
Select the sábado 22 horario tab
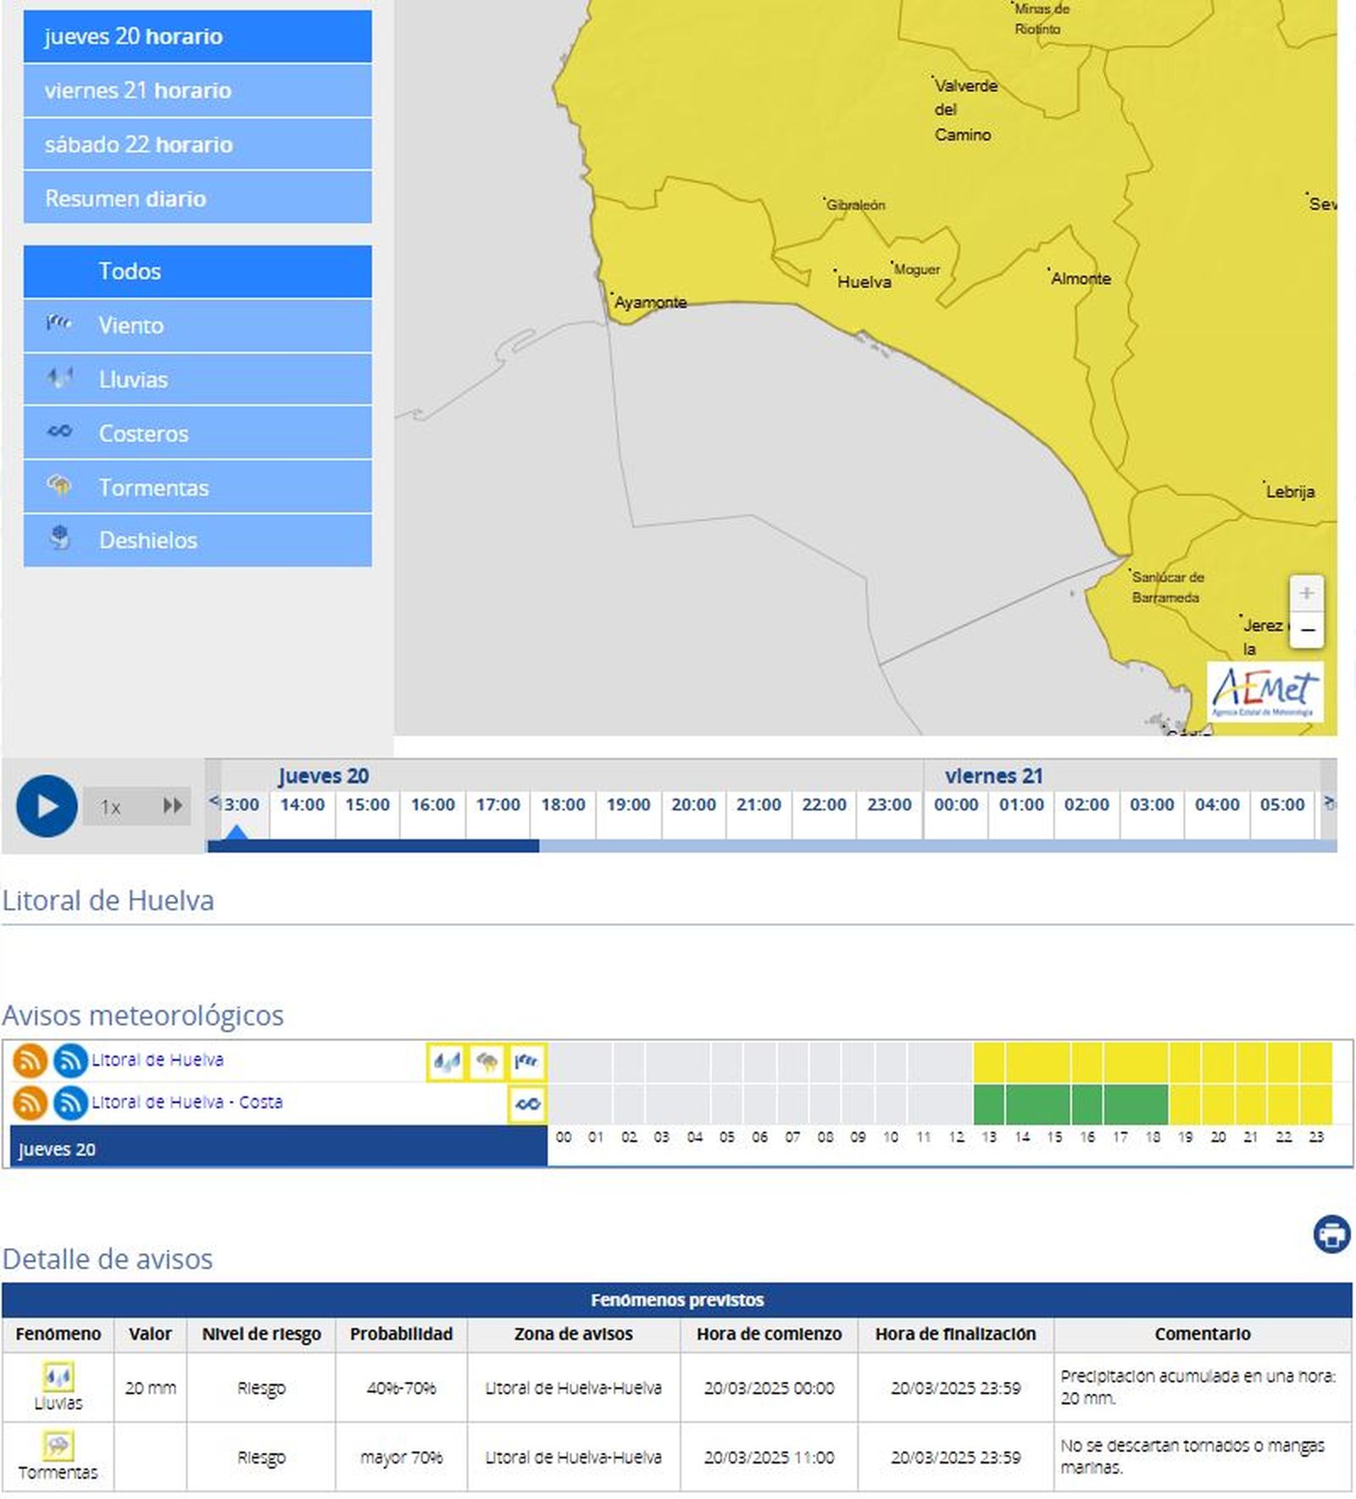tap(197, 145)
